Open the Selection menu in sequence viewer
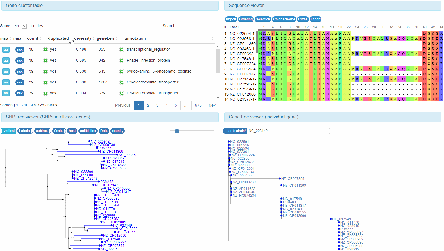This screenshot has width=444, height=251. click(x=263, y=19)
